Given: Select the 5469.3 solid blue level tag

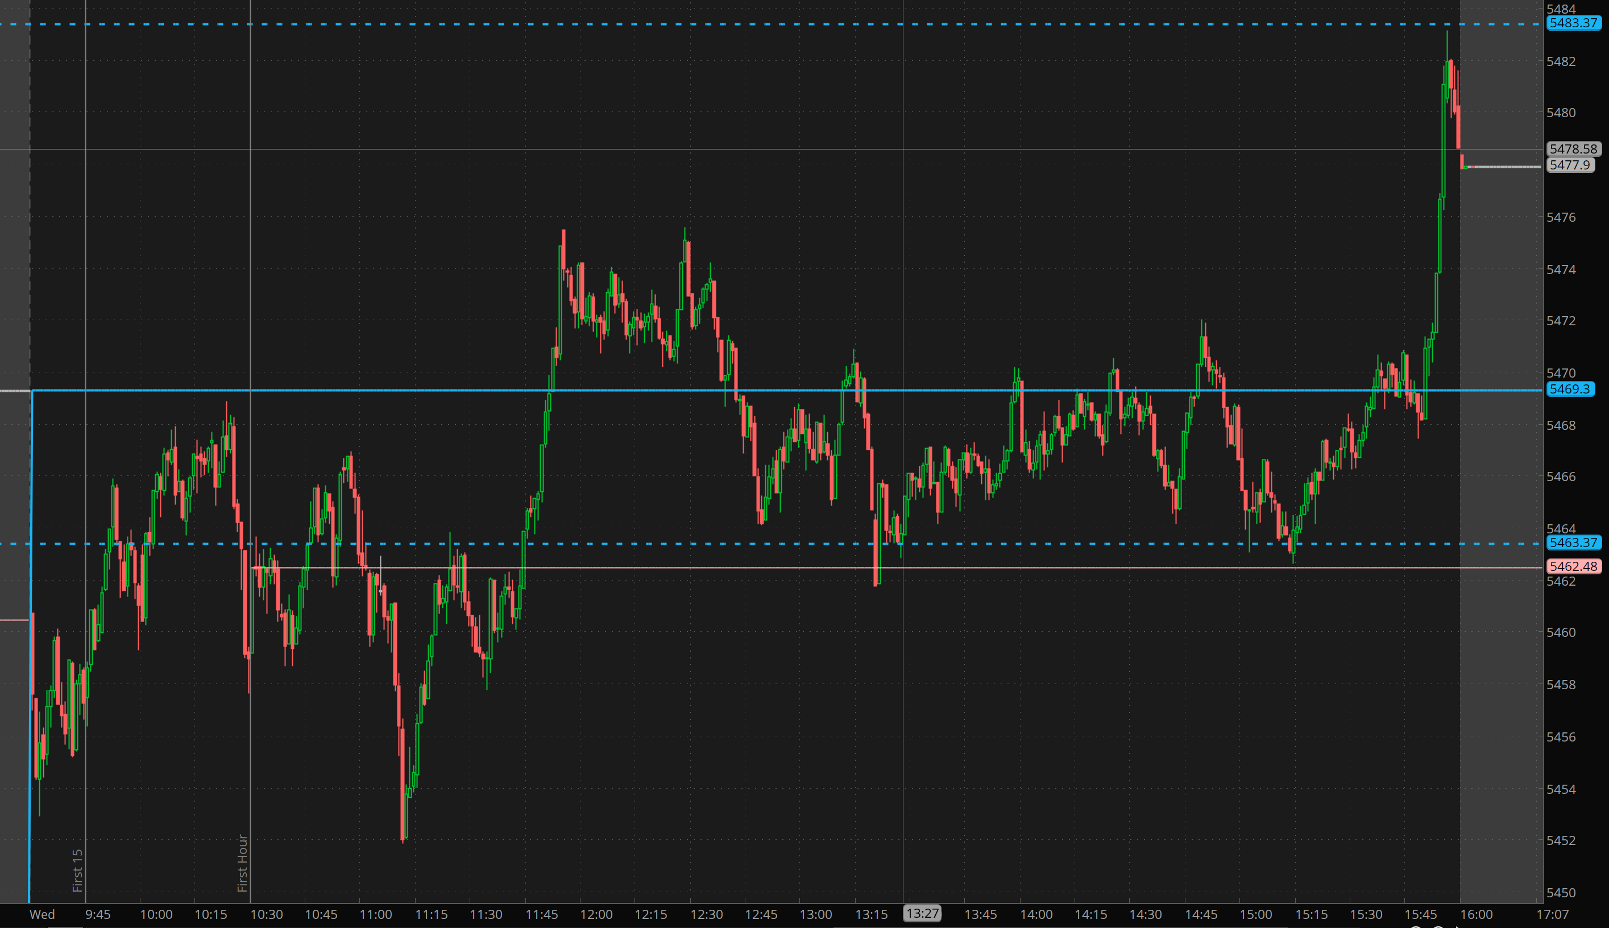Looking at the screenshot, I should pos(1570,389).
